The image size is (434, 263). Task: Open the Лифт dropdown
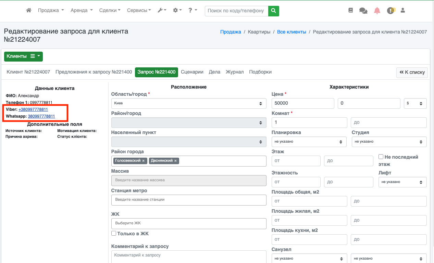(x=402, y=182)
